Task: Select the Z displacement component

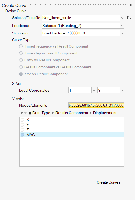Action: click(x=72, y=130)
